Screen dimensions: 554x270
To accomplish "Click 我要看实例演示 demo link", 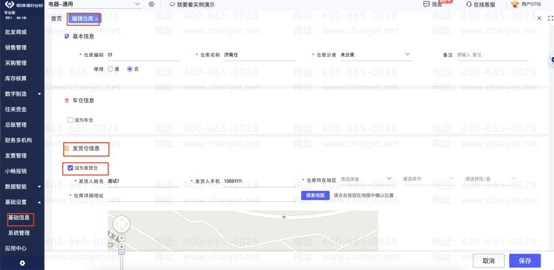I will 192,5.
